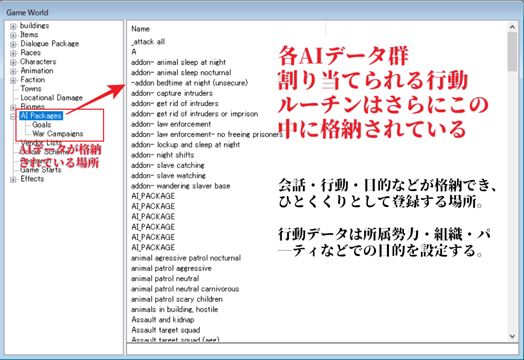
Task: Collapse the AI Packages tree node
Action: (13, 116)
